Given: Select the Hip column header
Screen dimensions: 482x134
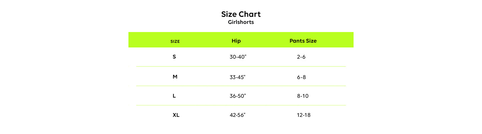Looking at the screenshot, I should [236, 41].
